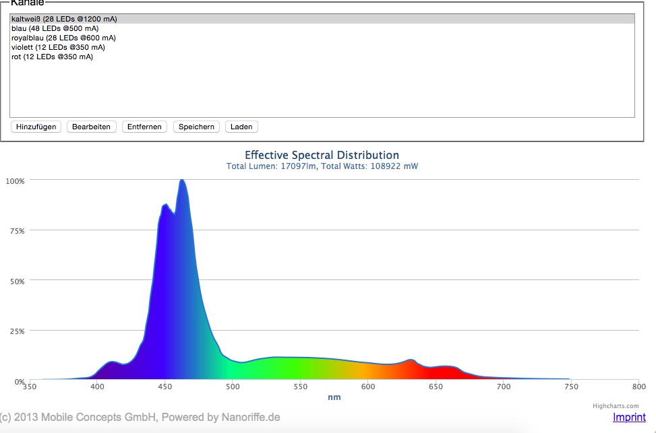Click the Bearbeiten button
The width and height of the screenshot is (656, 433).
click(x=91, y=127)
